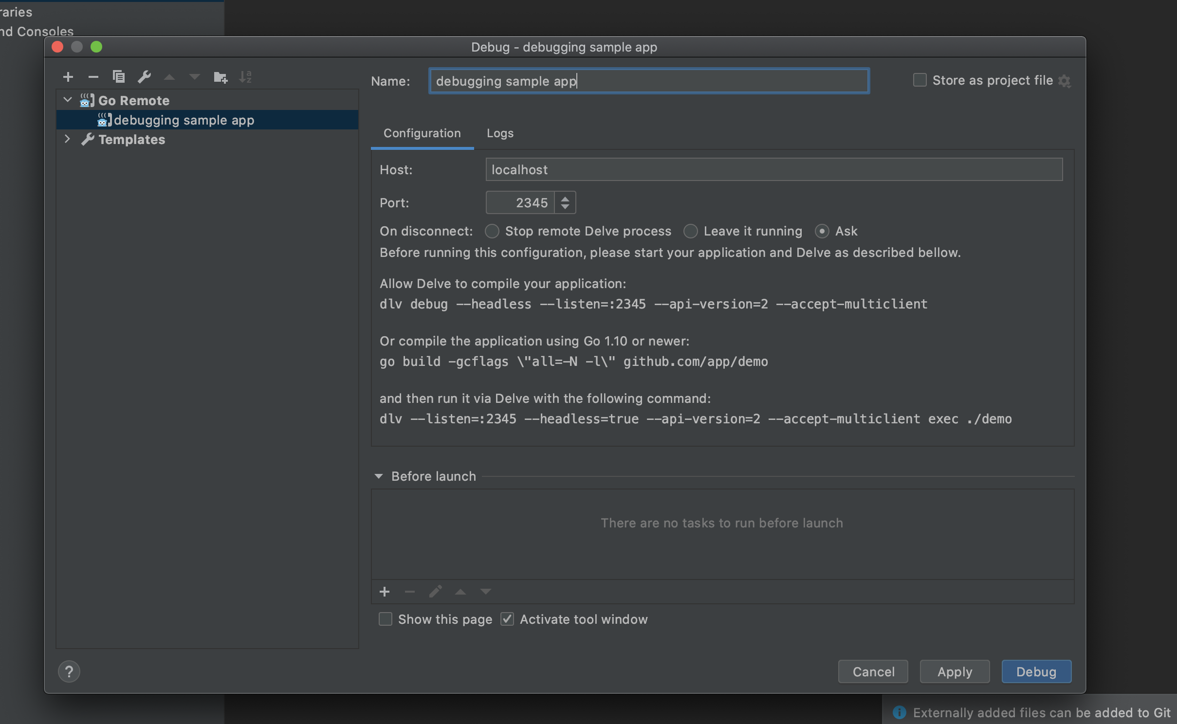The width and height of the screenshot is (1177, 724).
Task: Enable the Store as project file checkbox
Action: click(x=920, y=80)
